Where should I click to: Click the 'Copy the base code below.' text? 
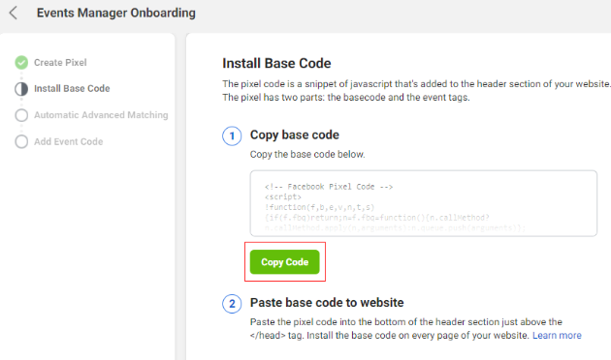pyautogui.click(x=307, y=154)
